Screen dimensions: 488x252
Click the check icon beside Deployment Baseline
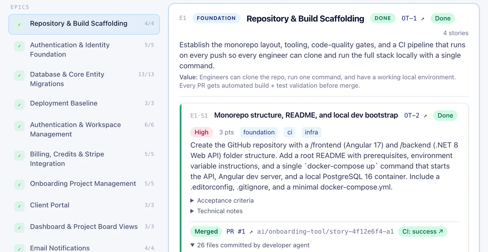pos(20,104)
